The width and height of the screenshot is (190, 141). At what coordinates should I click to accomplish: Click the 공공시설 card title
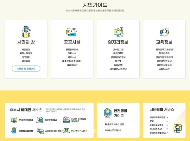coord(72,42)
